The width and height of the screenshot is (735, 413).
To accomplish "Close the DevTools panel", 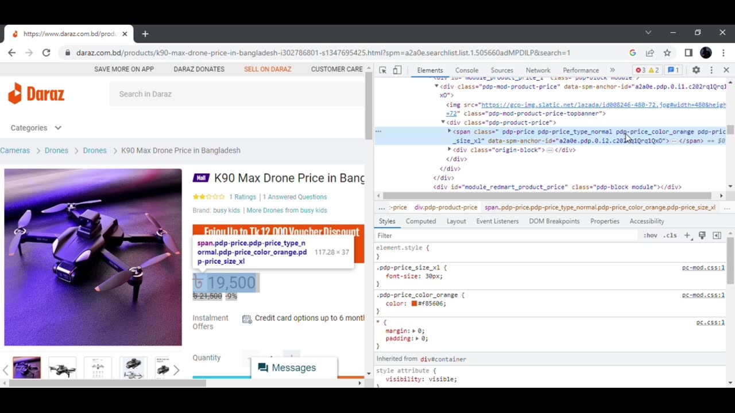I will pos(726,70).
